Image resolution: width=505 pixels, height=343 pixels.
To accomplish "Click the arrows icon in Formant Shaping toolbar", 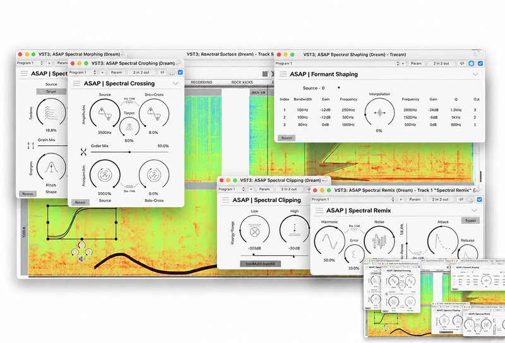I will pos(462,64).
